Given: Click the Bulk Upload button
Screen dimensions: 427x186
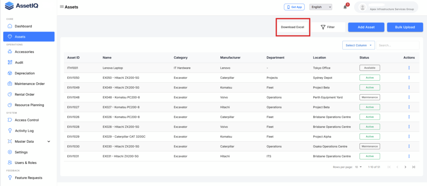Looking at the screenshot, I should coord(405,27).
